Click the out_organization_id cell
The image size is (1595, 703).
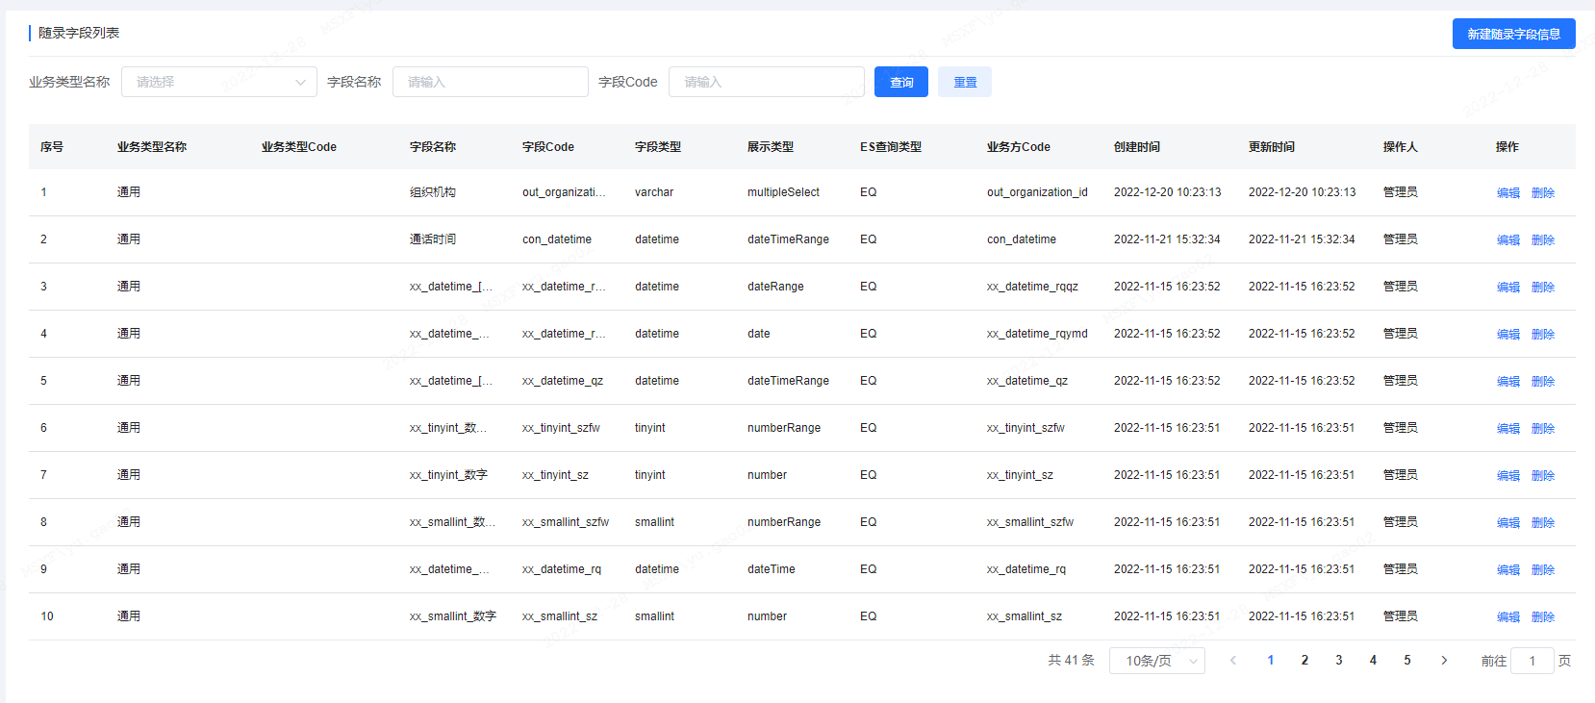click(1037, 192)
